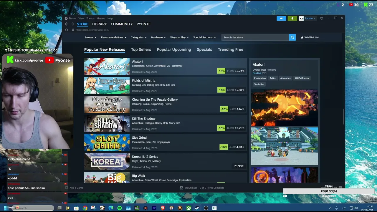Open the Korea. IL-2 Series listing

click(166, 162)
